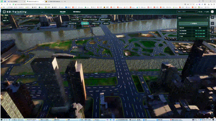
Task: Click the GD-TwinCity logo icon
Action: pyautogui.click(x=4, y=12)
